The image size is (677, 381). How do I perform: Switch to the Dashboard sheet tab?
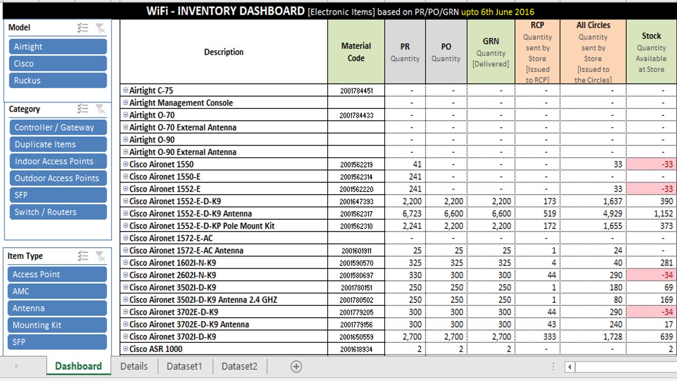point(78,366)
